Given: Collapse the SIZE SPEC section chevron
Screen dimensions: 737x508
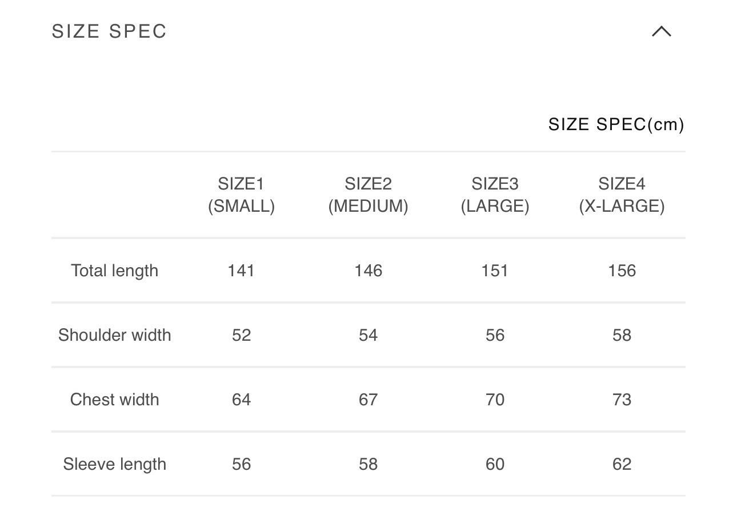Looking at the screenshot, I should click(662, 31).
